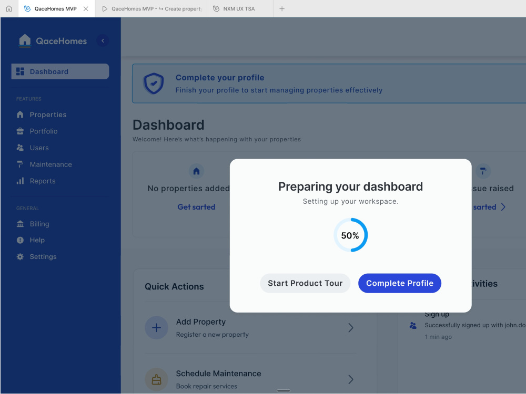Image resolution: width=526 pixels, height=394 pixels.
Task: Click the paint roller icon above issue raised
Action: 483,171
